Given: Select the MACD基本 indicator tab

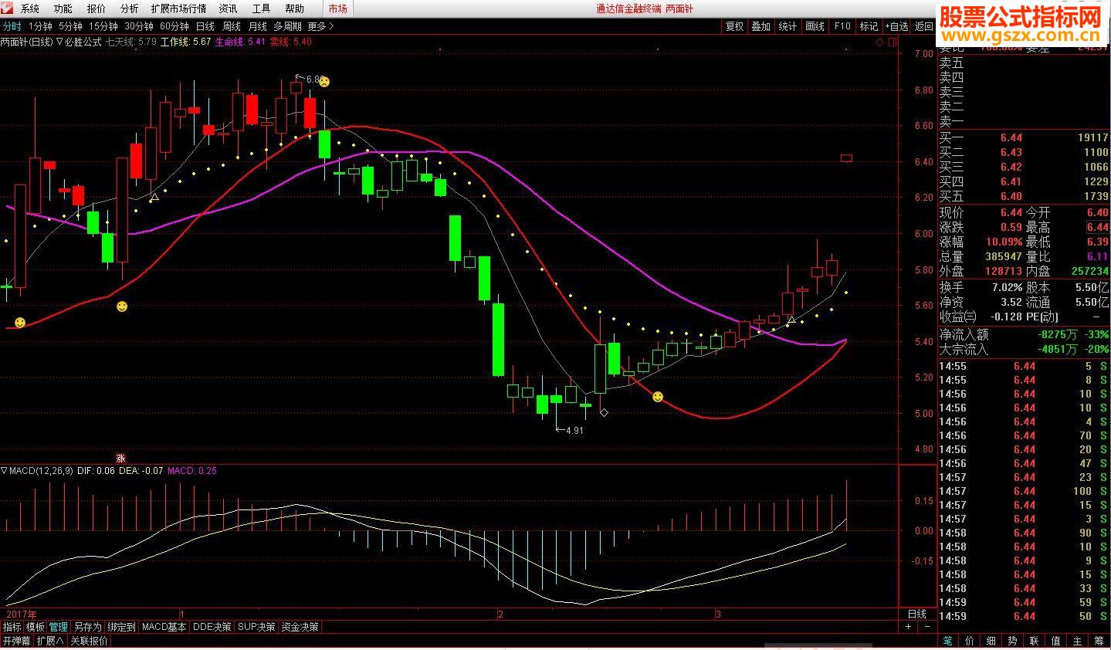Looking at the screenshot, I should tap(164, 628).
